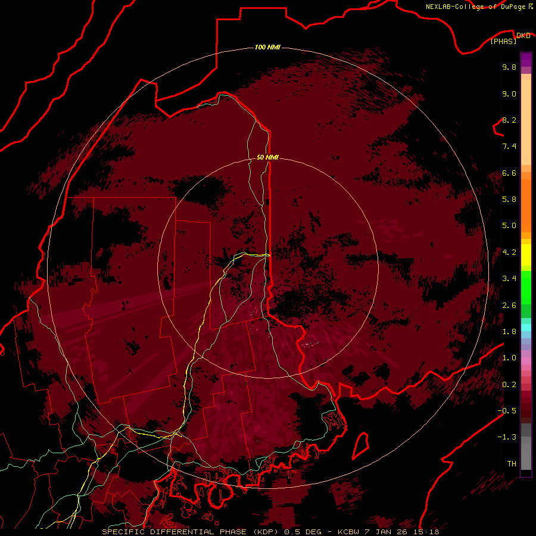Click the 1.0 scale value

pos(509,358)
